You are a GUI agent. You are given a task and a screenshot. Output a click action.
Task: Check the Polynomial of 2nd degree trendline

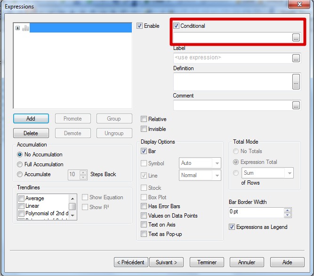(21, 213)
